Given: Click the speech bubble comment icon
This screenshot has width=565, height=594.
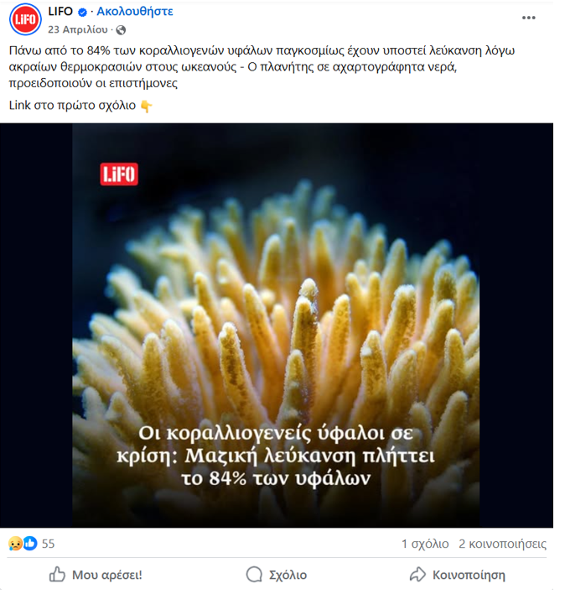Looking at the screenshot, I should [254, 575].
